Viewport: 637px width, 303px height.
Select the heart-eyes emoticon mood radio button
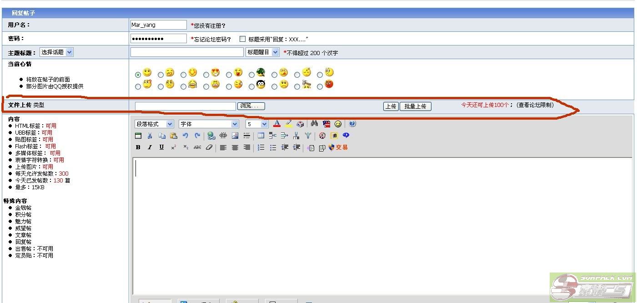point(206,75)
